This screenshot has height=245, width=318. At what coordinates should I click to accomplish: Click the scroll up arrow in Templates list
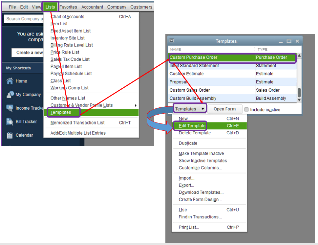299,56
